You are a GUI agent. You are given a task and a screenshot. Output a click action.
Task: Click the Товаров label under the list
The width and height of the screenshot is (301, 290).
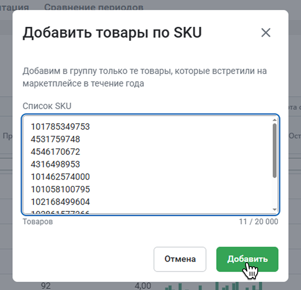tap(38, 222)
